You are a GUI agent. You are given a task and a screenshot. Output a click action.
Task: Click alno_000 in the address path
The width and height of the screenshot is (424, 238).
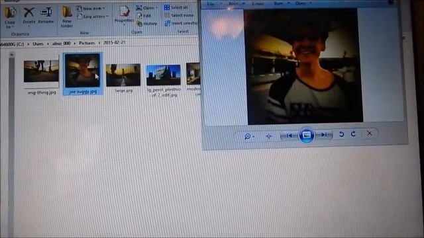(61, 43)
